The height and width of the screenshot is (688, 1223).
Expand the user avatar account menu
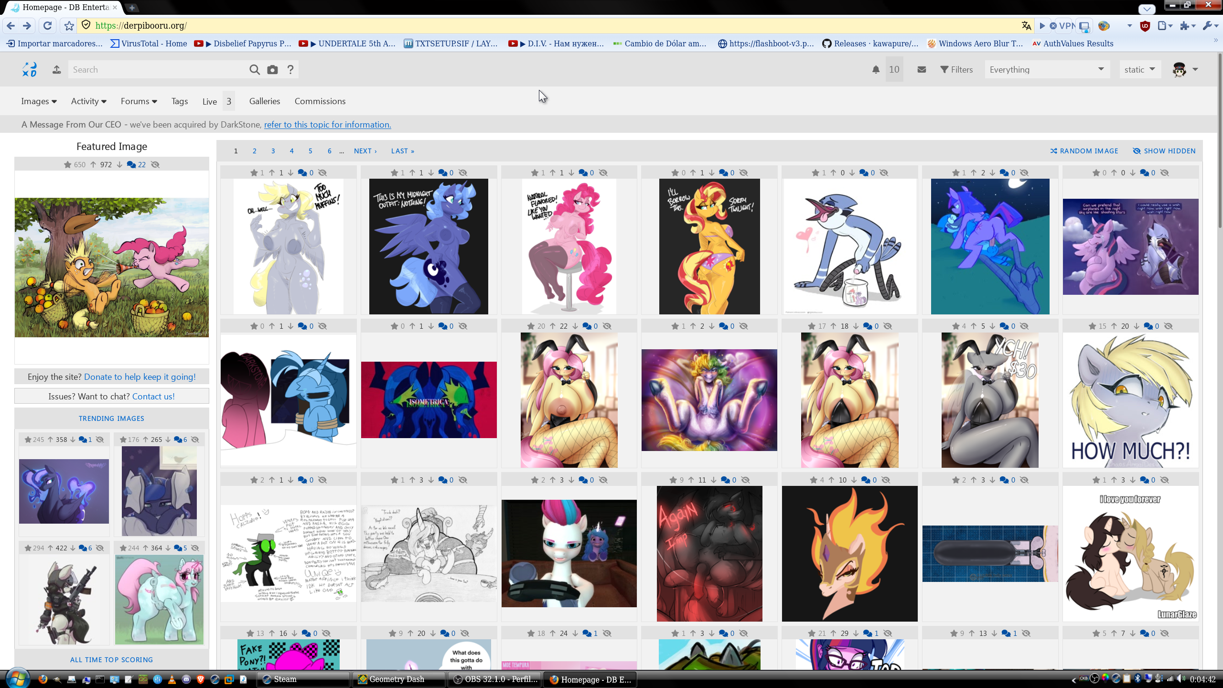(1185, 70)
